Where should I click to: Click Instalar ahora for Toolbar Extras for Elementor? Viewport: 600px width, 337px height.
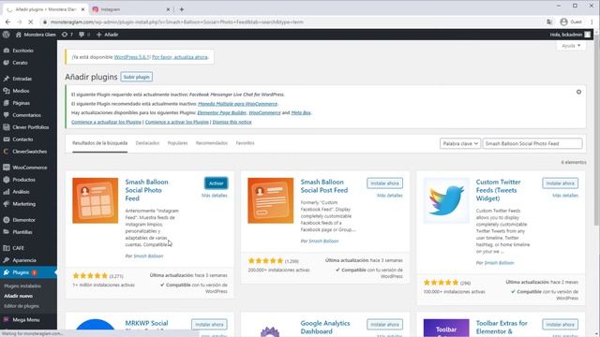click(x=561, y=325)
